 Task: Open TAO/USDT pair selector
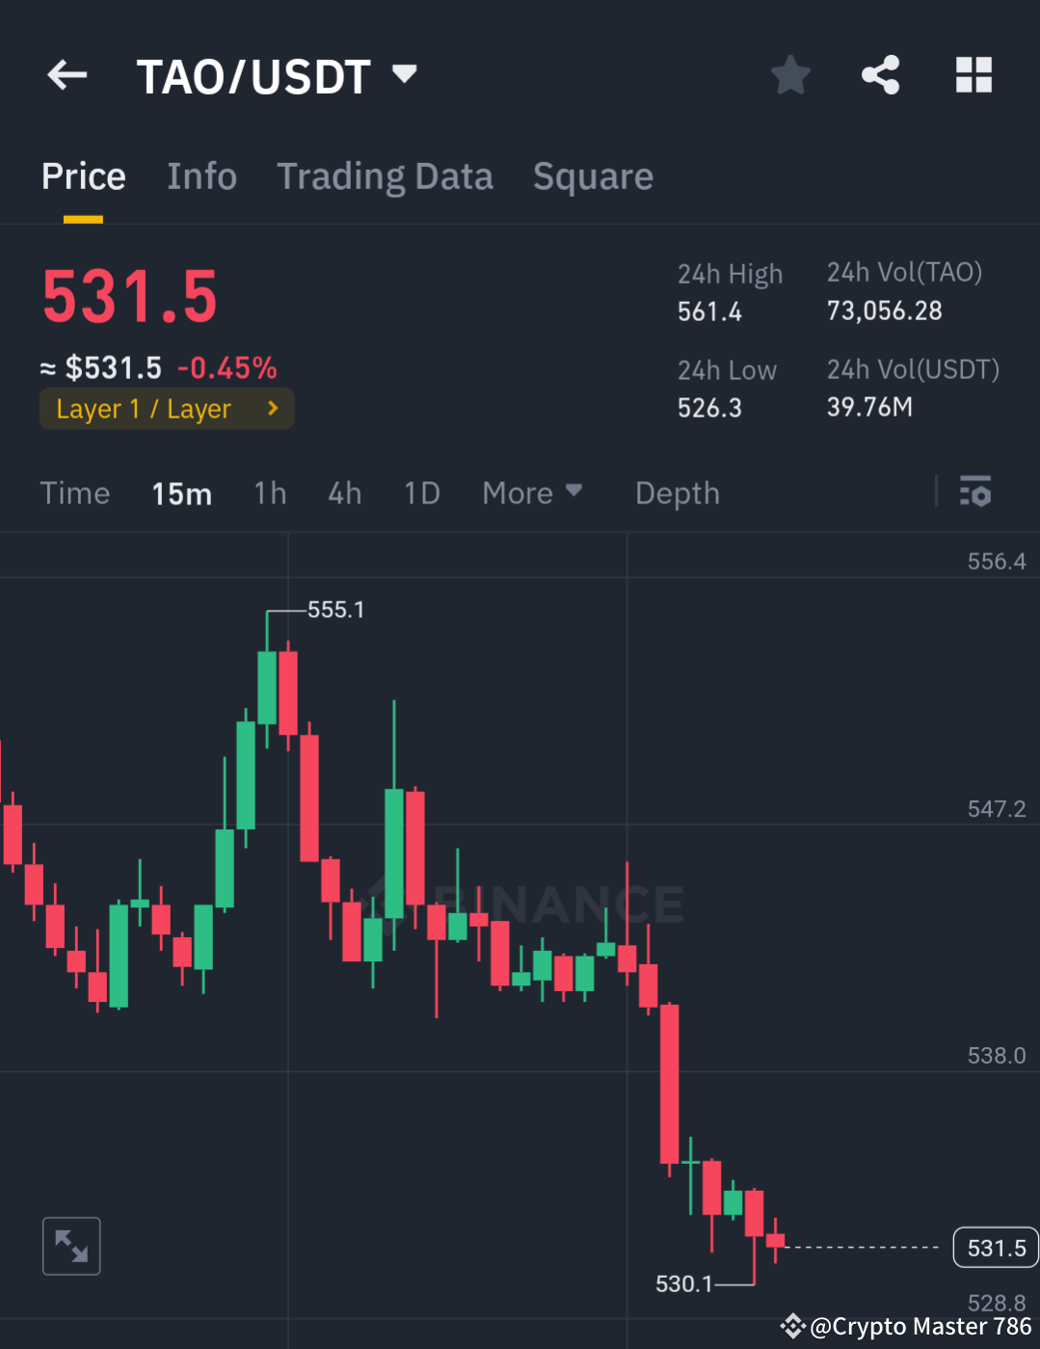254,74
